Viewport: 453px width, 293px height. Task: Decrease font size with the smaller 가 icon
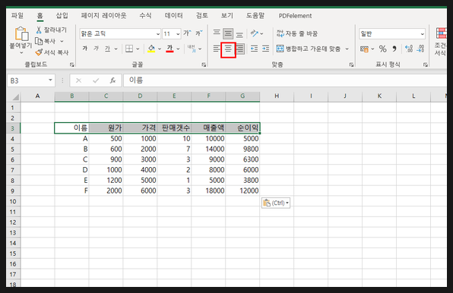(199, 33)
